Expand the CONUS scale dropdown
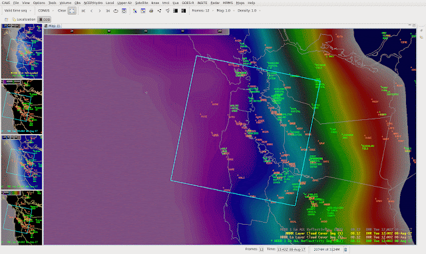 (x=46, y=11)
